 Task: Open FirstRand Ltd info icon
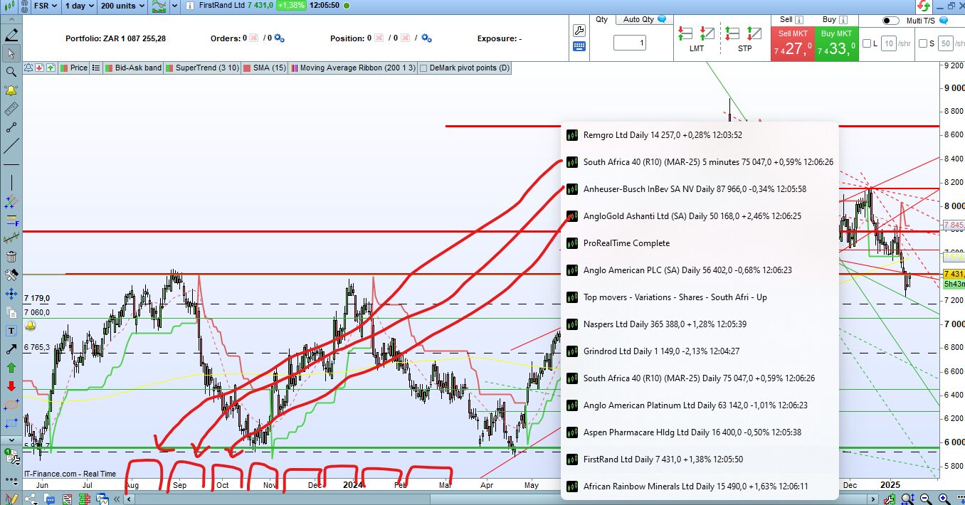189,6
